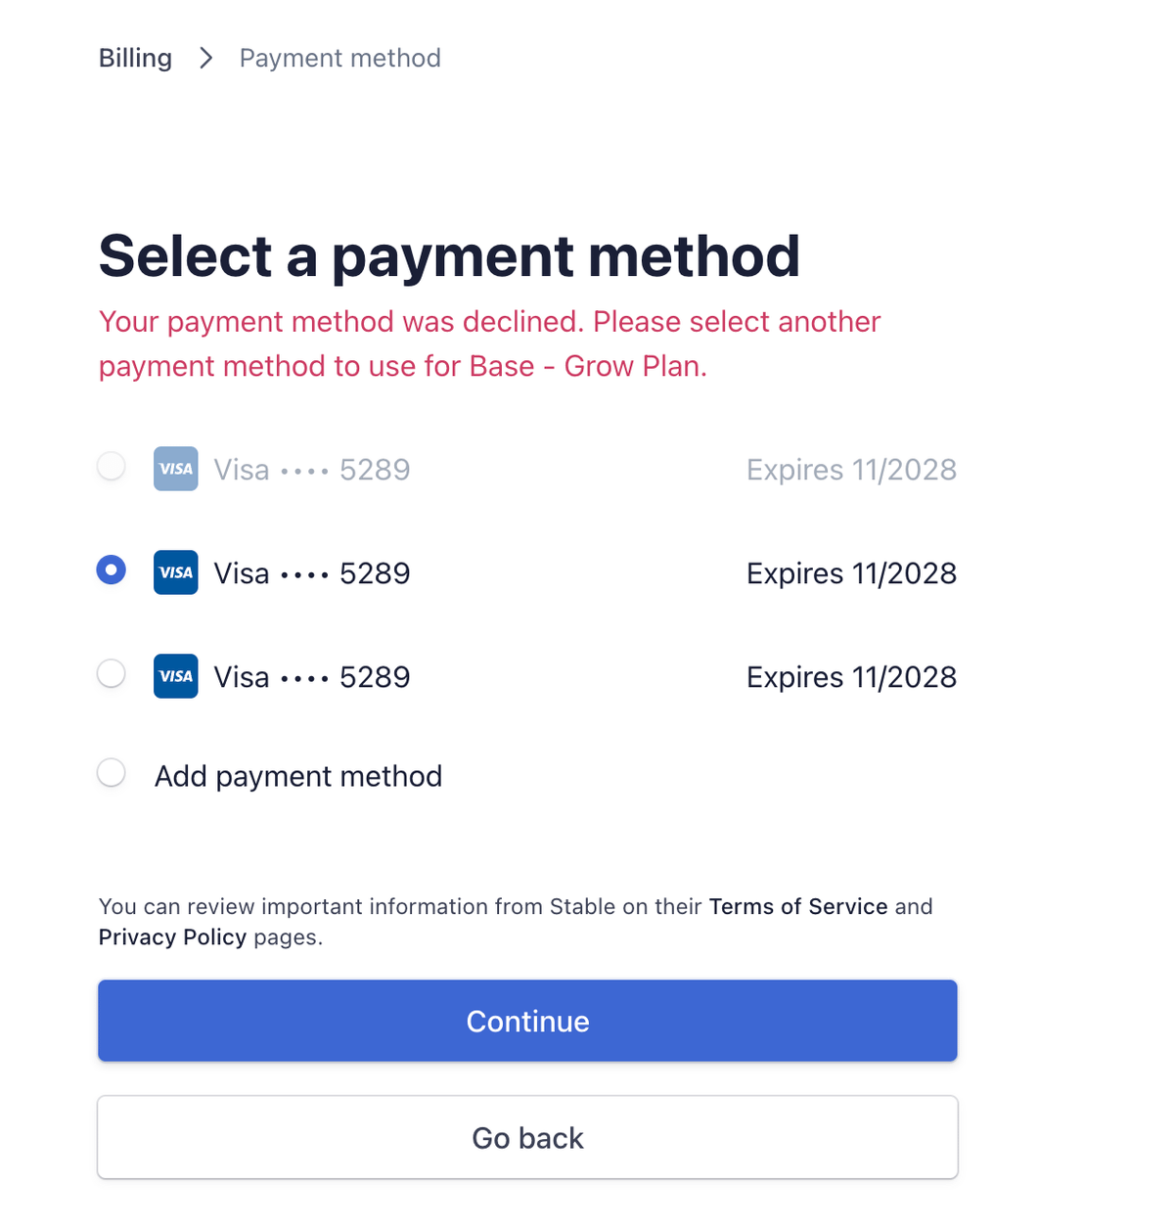
Task: Open Billing from the breadcrumb
Action: [134, 58]
